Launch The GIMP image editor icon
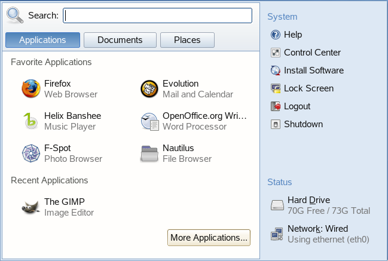The width and height of the screenshot is (388, 261). click(x=31, y=207)
